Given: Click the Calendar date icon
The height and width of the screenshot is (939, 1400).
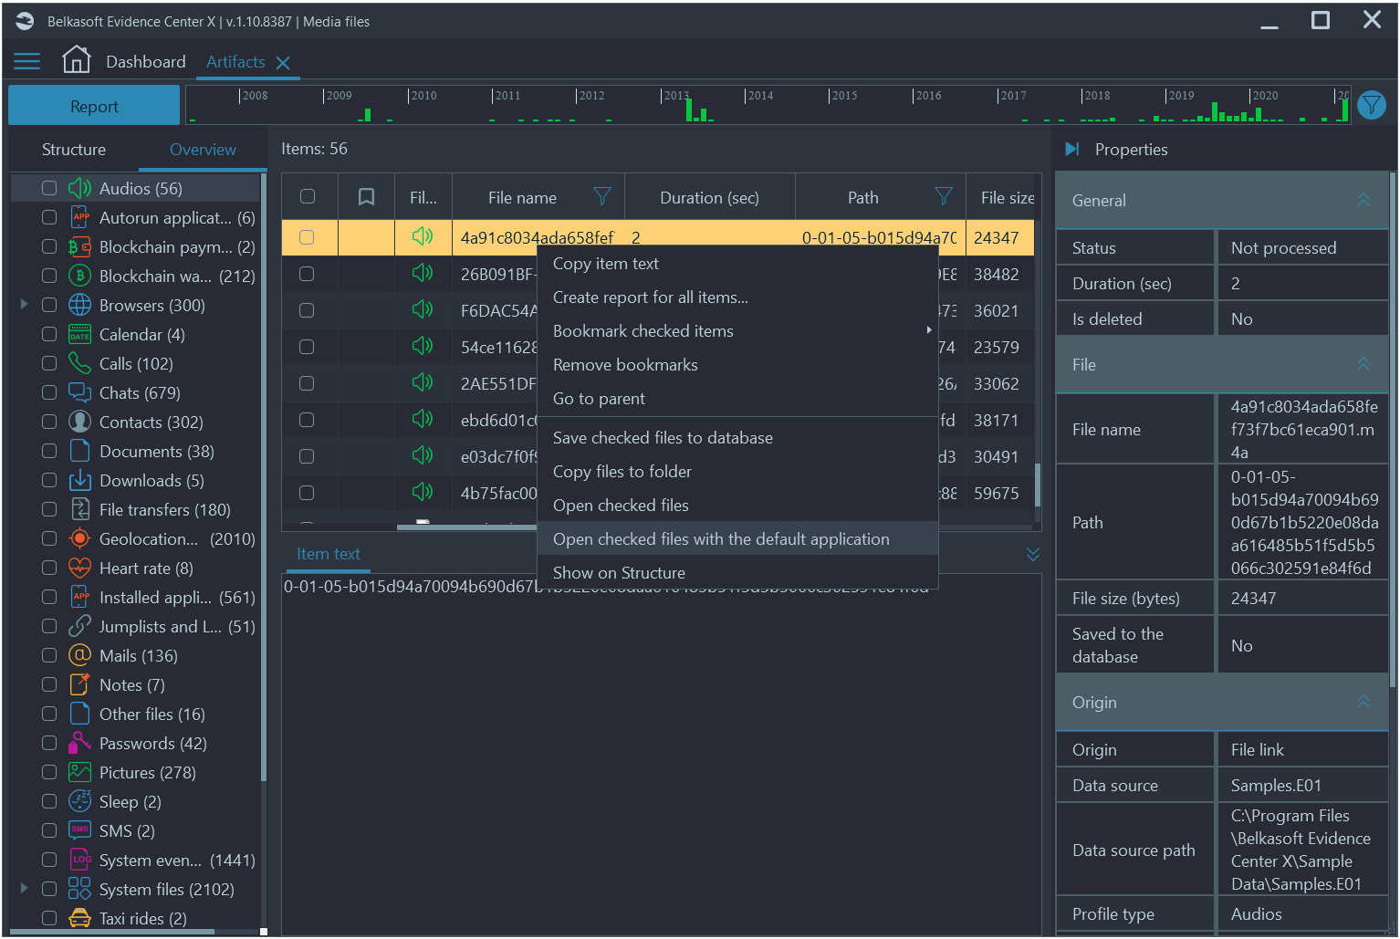Looking at the screenshot, I should (80, 334).
